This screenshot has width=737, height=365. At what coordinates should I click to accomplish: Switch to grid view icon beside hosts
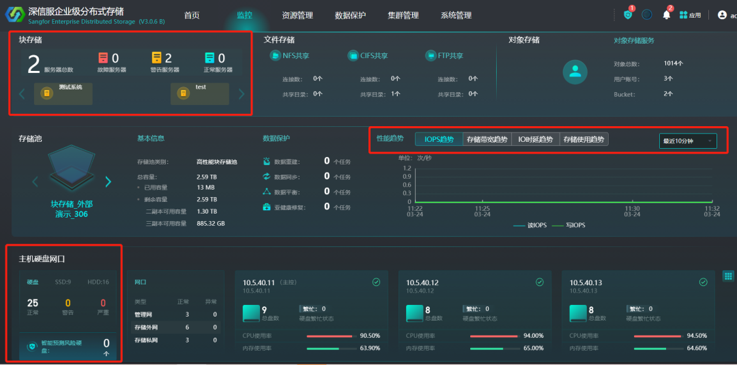tap(728, 276)
